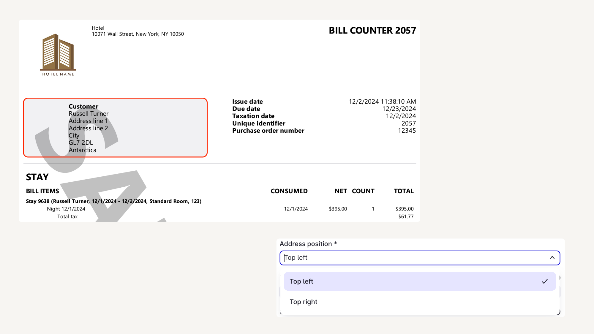Click the Stay 9638 bill item row
Viewport: 594px width, 334px height.
[113, 201]
